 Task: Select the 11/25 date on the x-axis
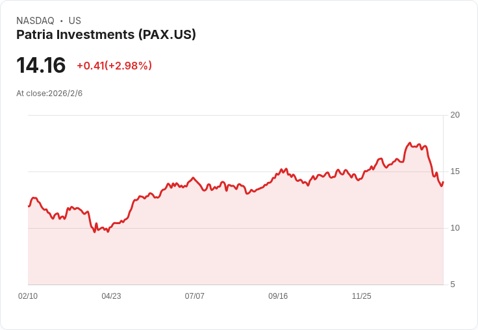[361, 296]
